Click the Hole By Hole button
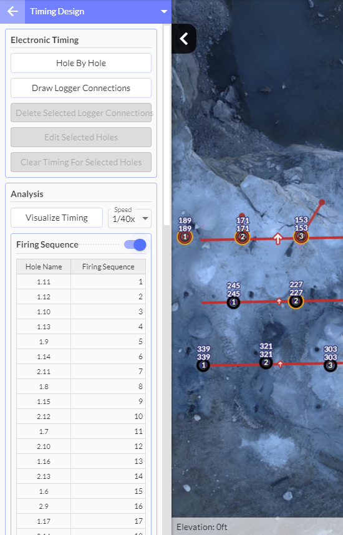 81,63
